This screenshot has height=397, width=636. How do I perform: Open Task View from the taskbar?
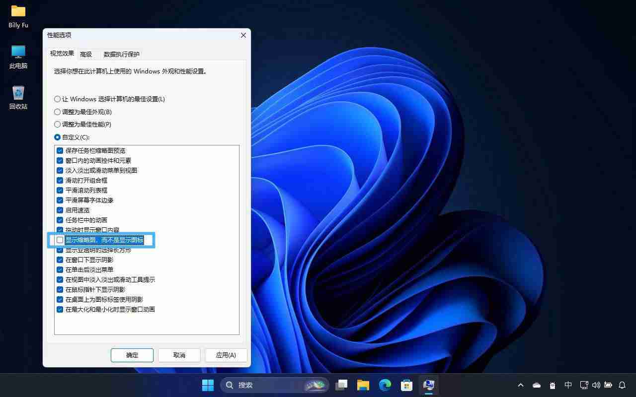click(341, 385)
